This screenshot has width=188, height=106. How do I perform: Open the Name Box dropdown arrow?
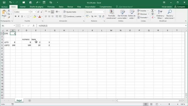click(x=14, y=26)
